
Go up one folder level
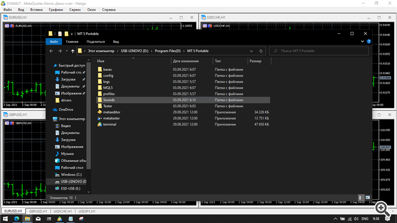click(73, 51)
